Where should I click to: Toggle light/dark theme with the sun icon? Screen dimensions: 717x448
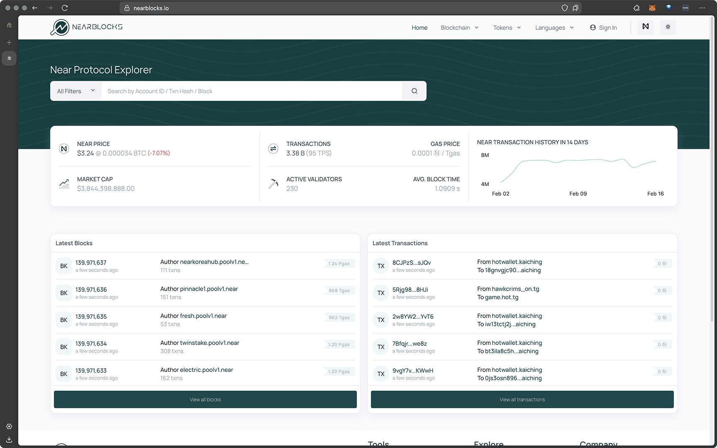point(668,27)
